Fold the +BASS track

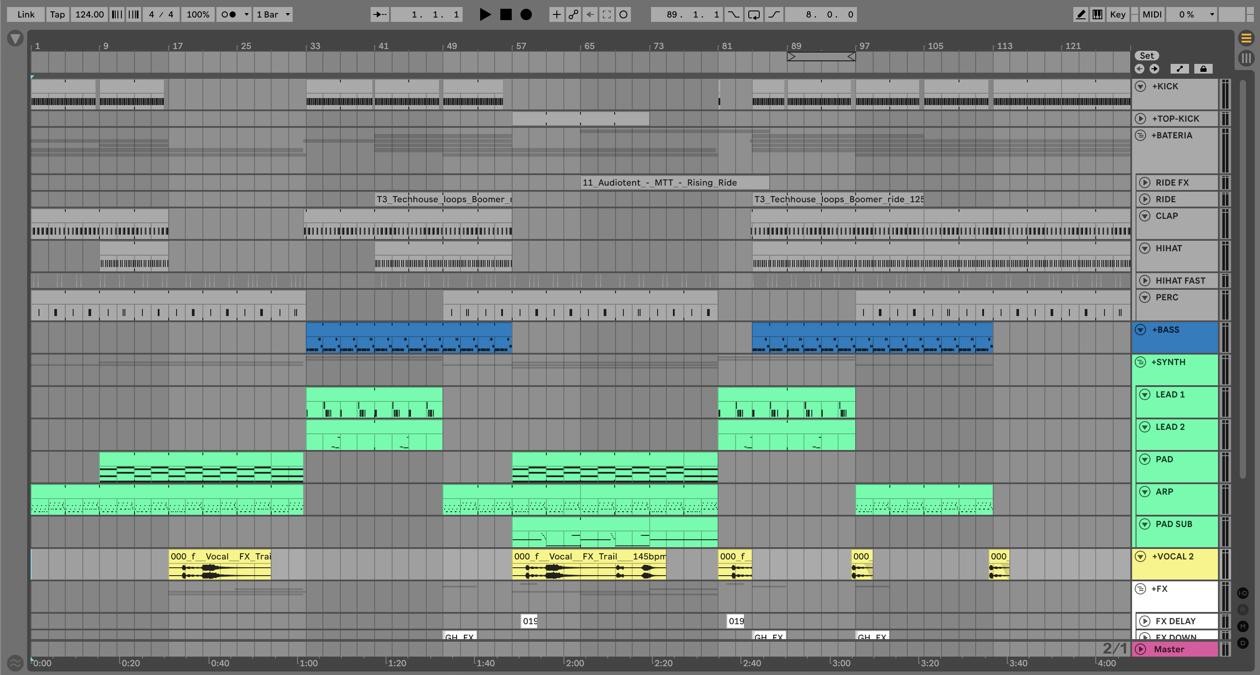tap(1141, 330)
